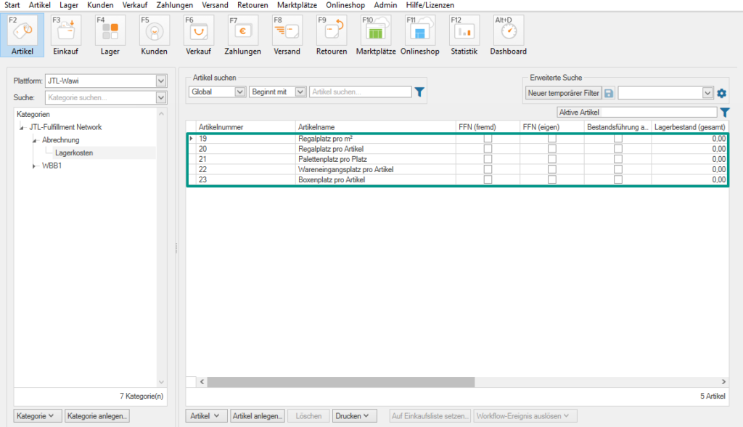Open the Dashboard gauge icon
743x427 pixels.
(x=508, y=30)
